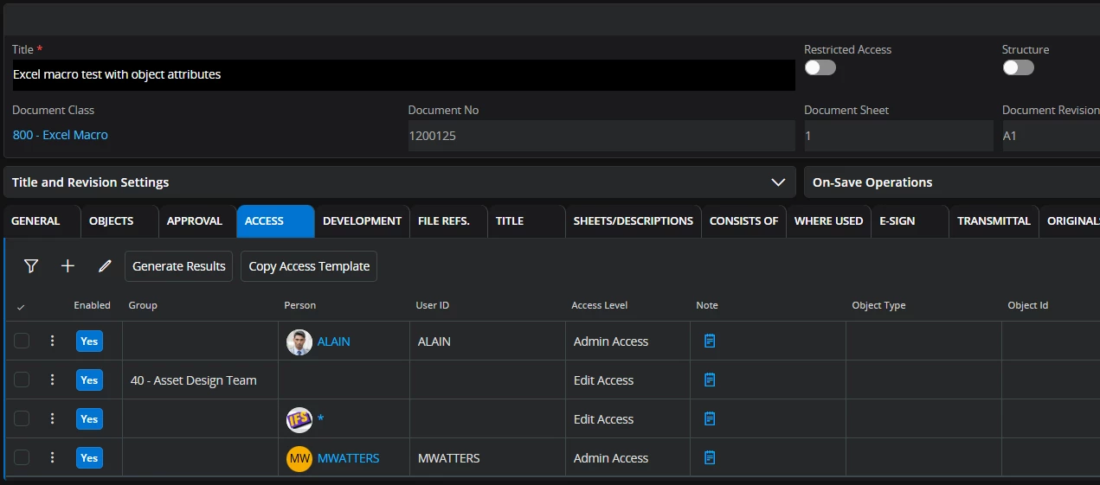The height and width of the screenshot is (485, 1100).
Task: Expand the On-Save Operations section
Action: [x=952, y=182]
